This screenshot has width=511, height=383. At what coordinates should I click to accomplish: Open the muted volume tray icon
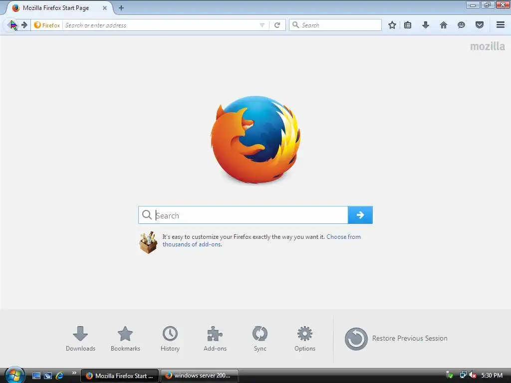pyautogui.click(x=473, y=375)
